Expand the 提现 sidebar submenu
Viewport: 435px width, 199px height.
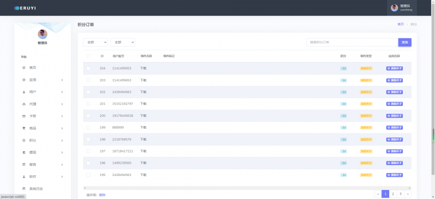pyautogui.click(x=43, y=153)
